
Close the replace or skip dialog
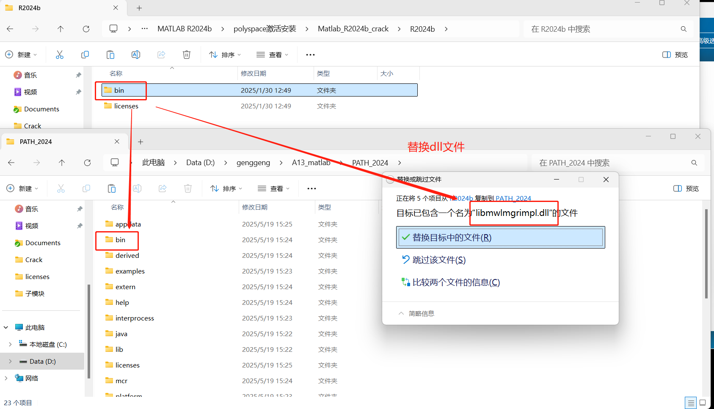coord(606,180)
